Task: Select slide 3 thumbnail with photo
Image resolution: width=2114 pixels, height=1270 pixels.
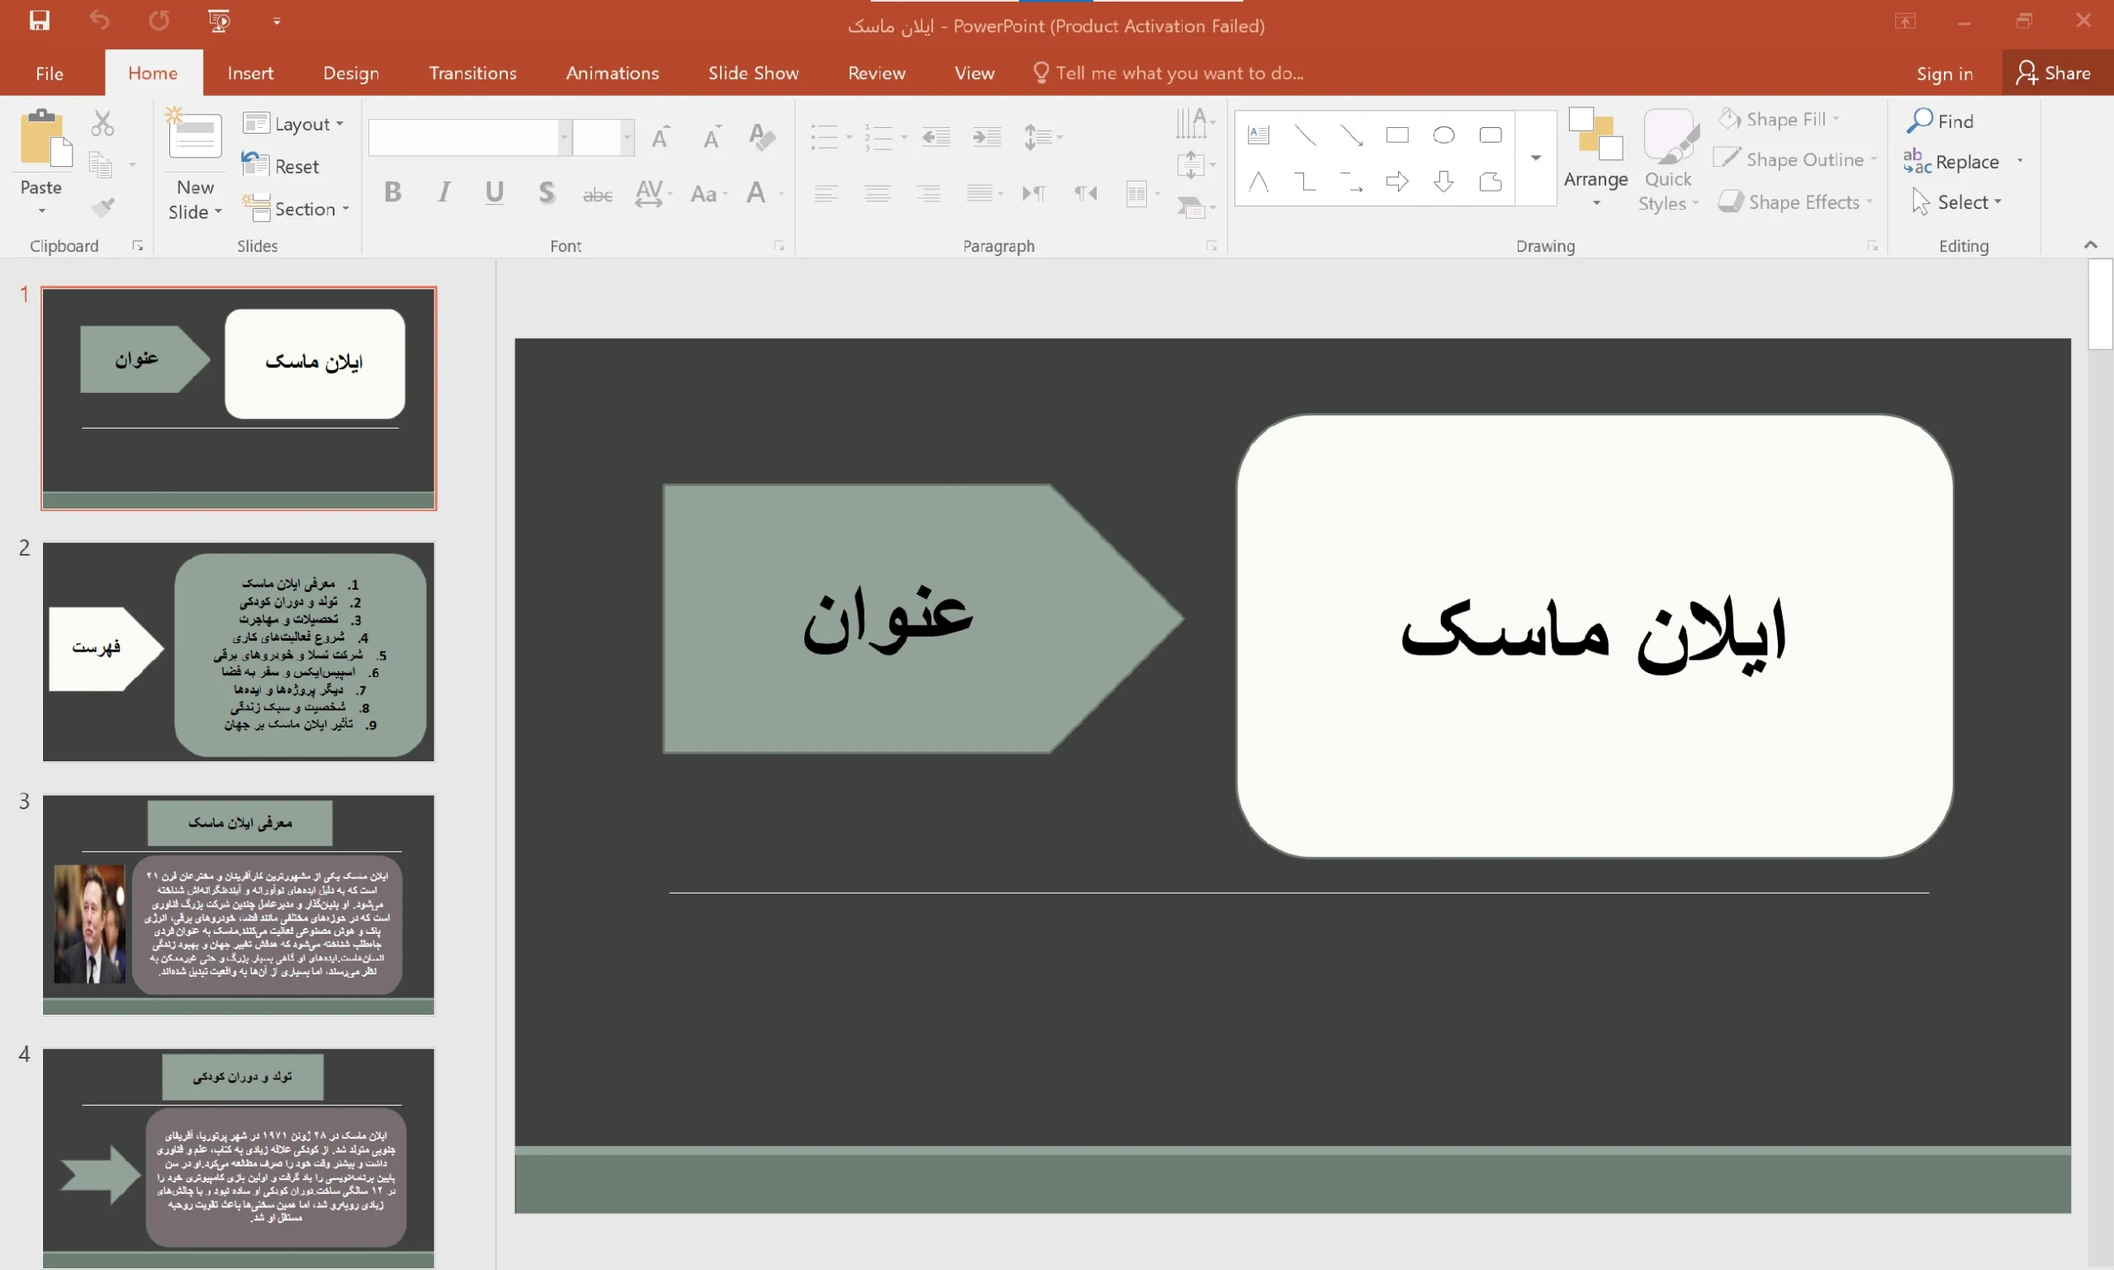Action: (239, 904)
